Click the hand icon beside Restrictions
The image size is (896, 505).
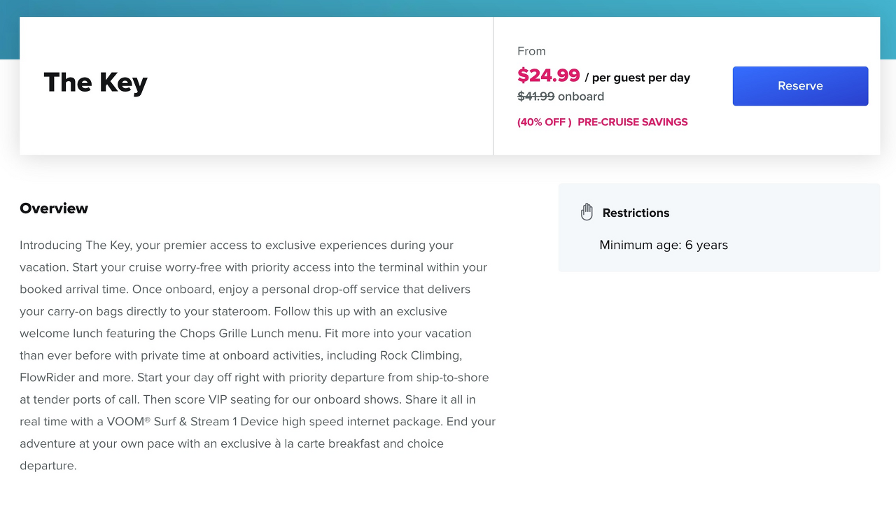pyautogui.click(x=587, y=212)
